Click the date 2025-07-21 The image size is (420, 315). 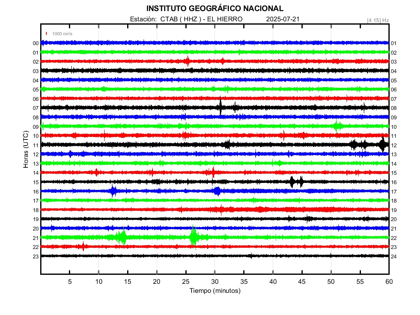283,19
